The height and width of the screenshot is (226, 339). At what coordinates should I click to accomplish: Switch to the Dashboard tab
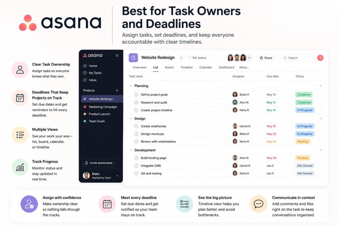tap(226, 68)
